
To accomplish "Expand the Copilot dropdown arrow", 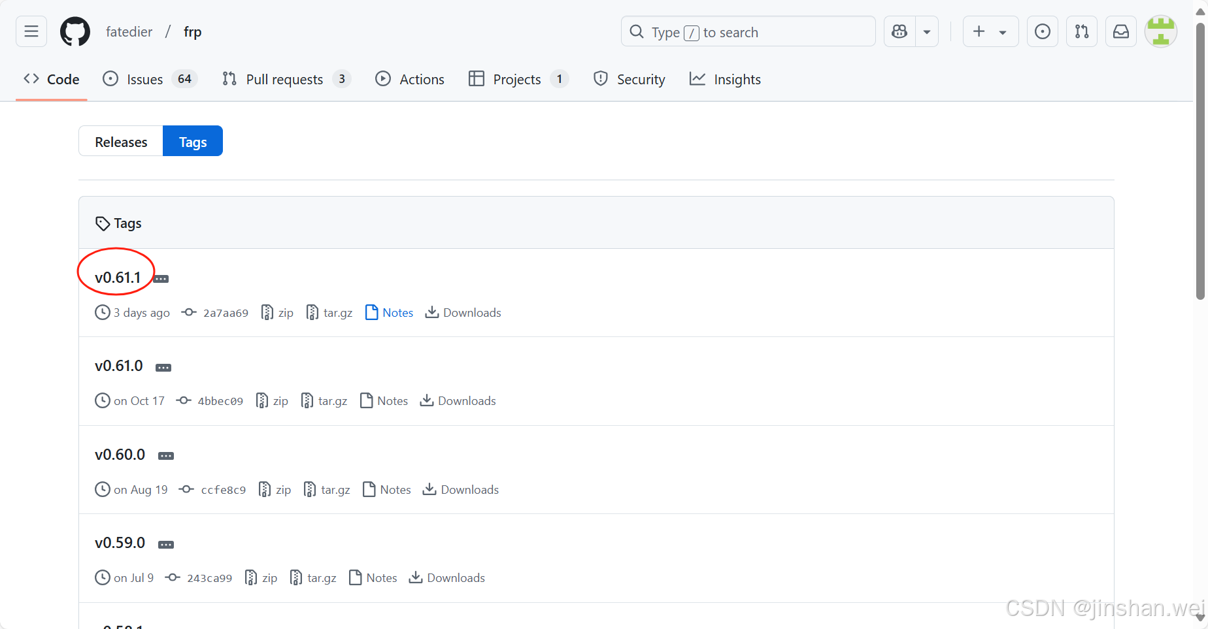I will [927, 31].
